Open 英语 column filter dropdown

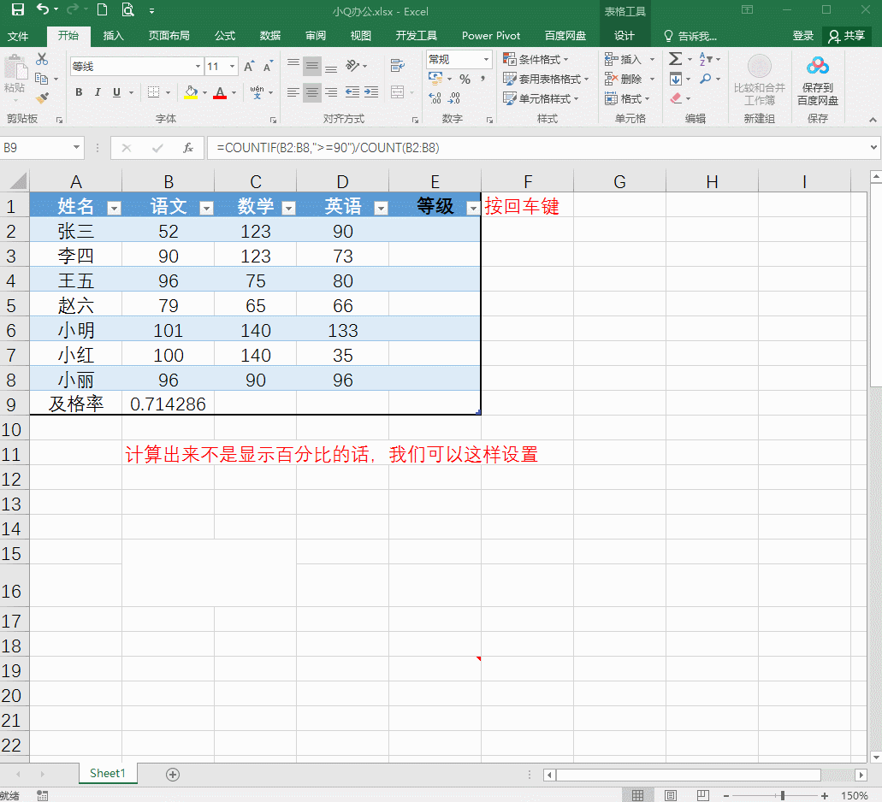[x=381, y=209]
